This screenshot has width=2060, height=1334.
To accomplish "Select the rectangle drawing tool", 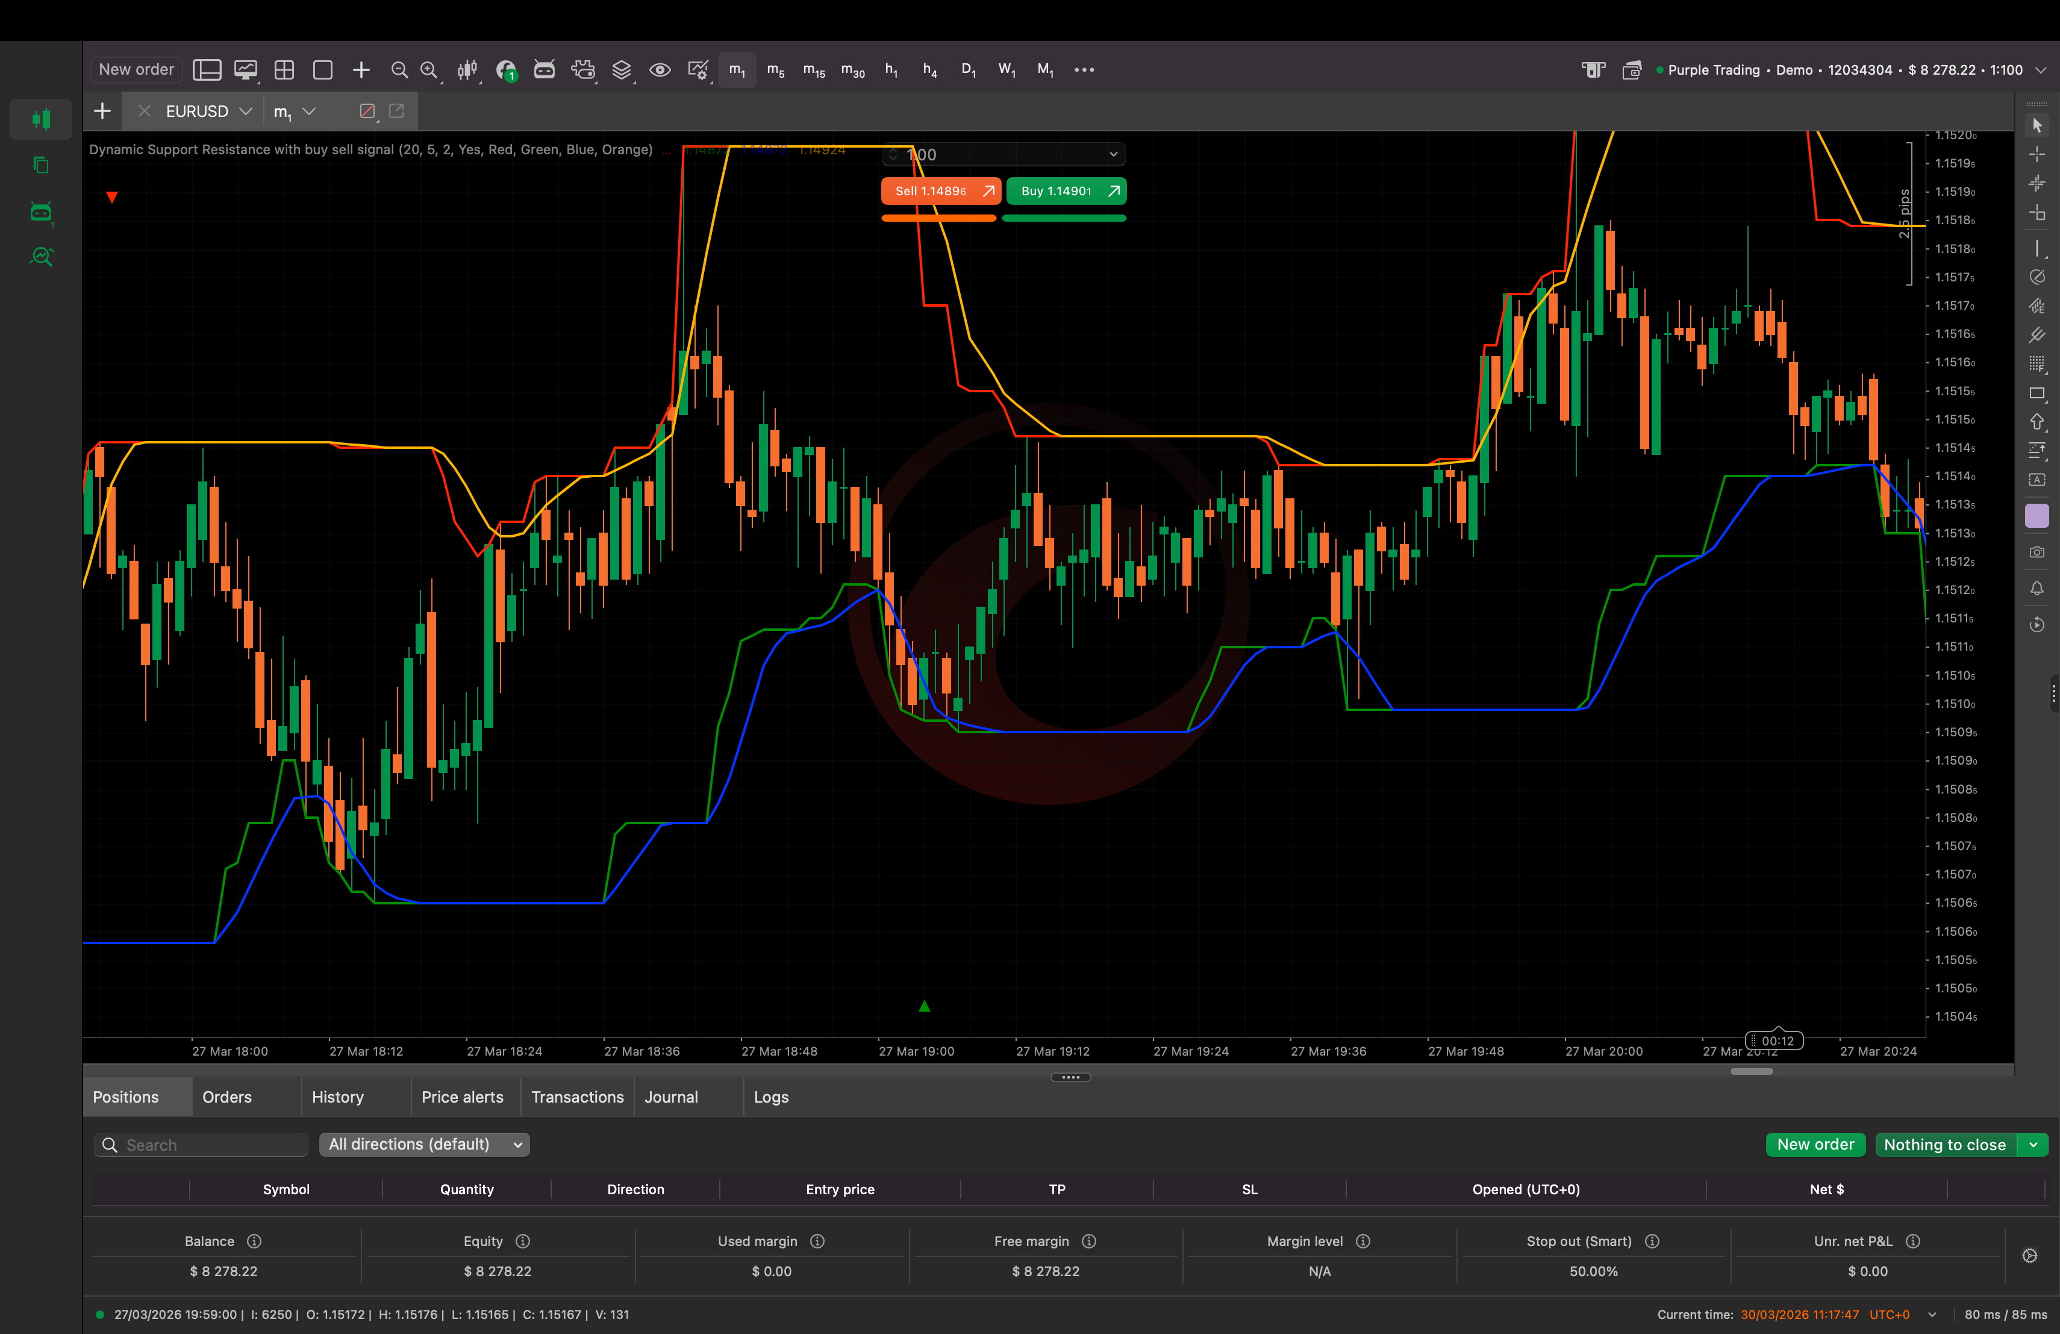I will point(2038,394).
